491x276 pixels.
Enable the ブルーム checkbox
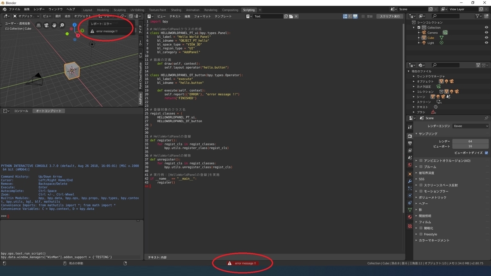[421, 166]
